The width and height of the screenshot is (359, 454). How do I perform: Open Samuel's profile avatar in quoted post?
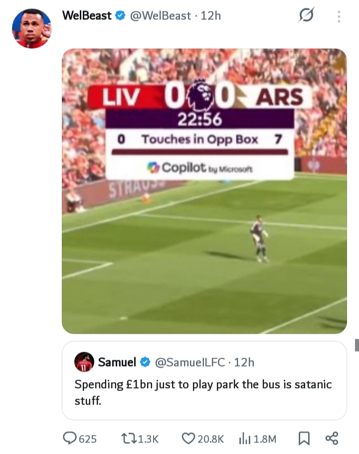tap(84, 362)
